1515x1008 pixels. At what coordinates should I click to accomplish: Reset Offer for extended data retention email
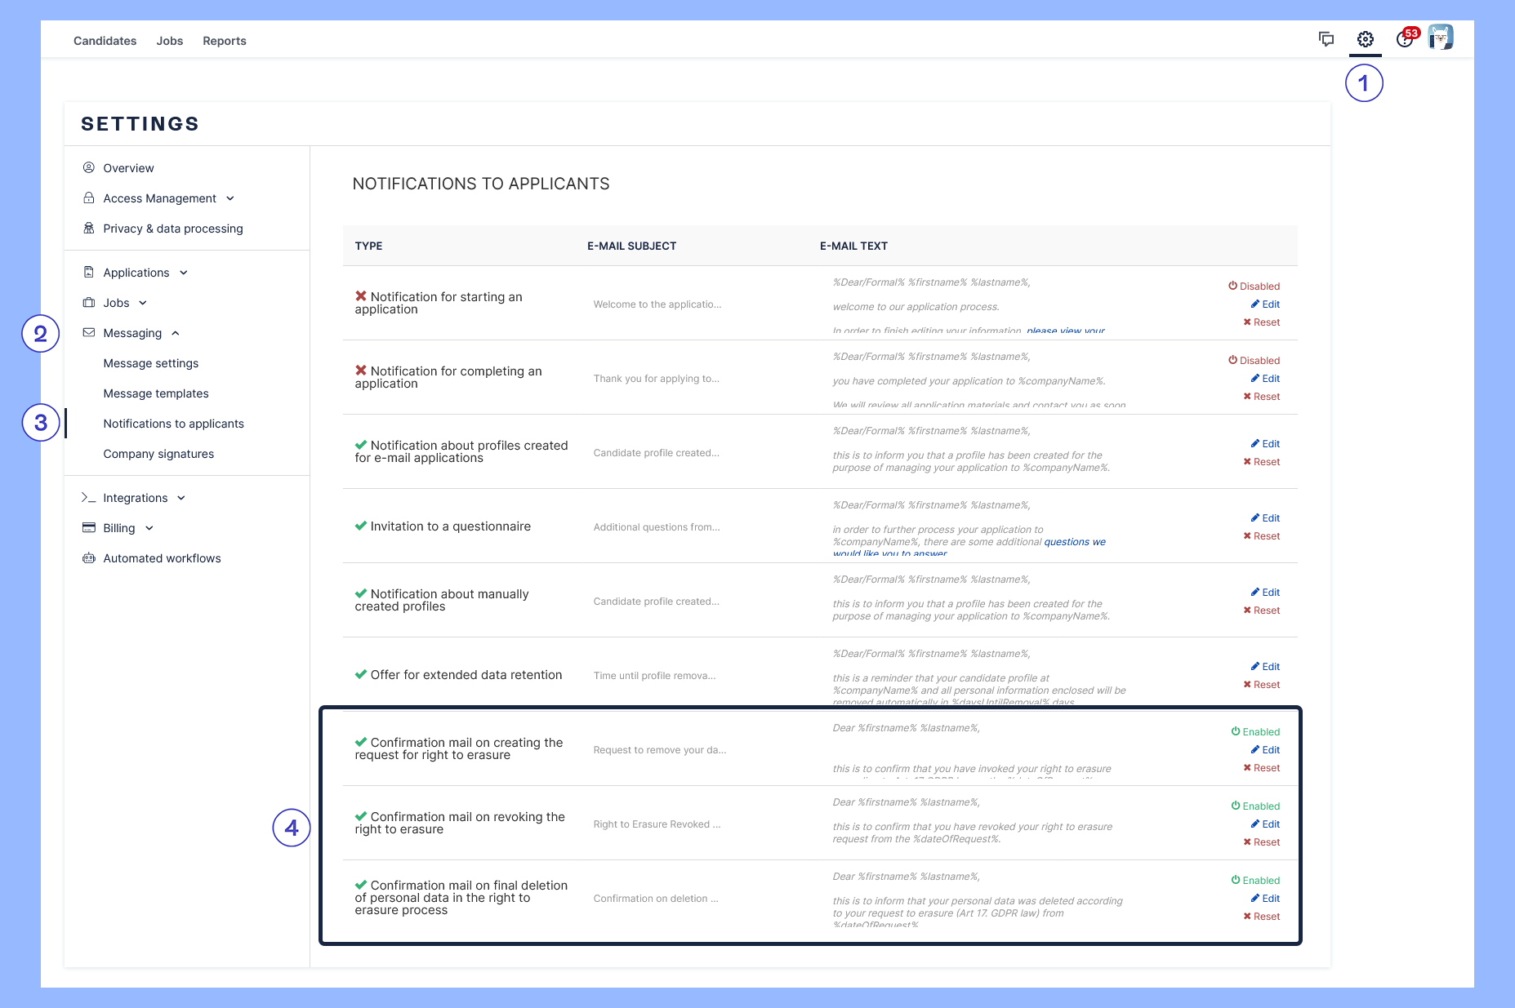click(1262, 685)
